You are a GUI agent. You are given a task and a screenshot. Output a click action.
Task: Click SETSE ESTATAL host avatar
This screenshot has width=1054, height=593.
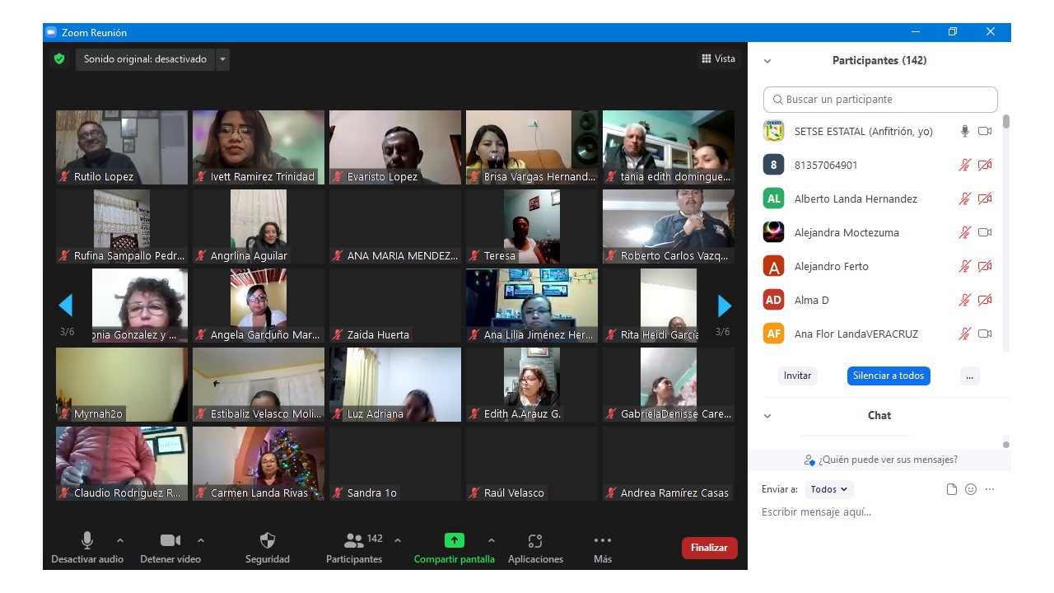click(773, 131)
